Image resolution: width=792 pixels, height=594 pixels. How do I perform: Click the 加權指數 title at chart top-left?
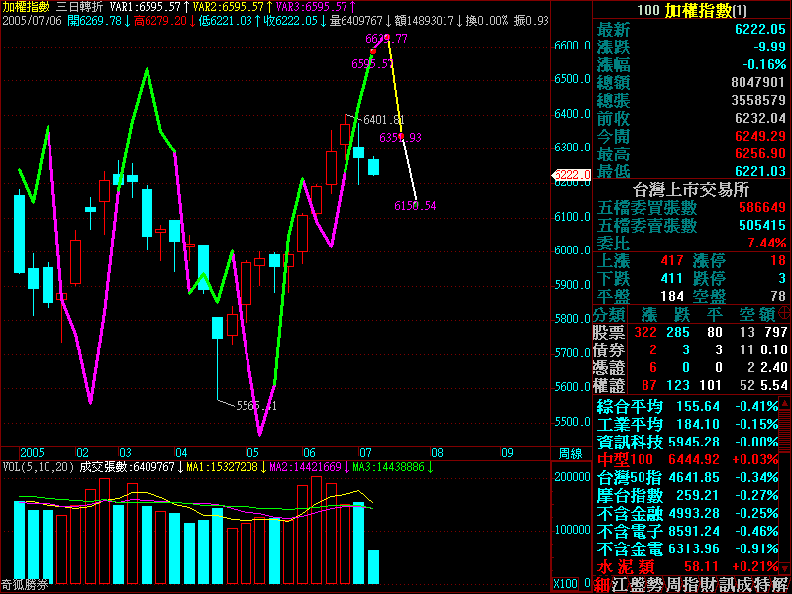27,7
